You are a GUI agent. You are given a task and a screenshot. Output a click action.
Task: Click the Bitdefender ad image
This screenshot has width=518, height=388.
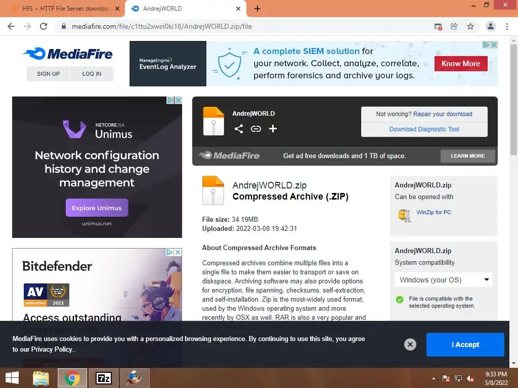97,285
